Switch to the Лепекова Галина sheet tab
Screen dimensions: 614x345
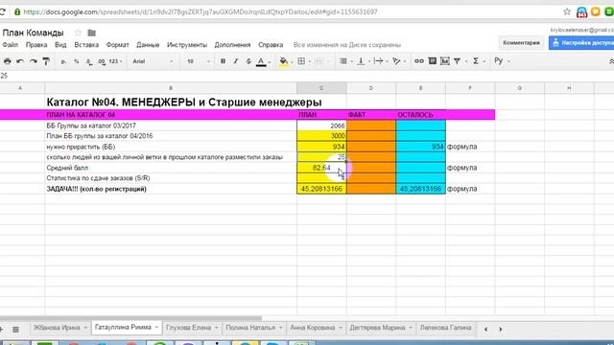pos(445,328)
